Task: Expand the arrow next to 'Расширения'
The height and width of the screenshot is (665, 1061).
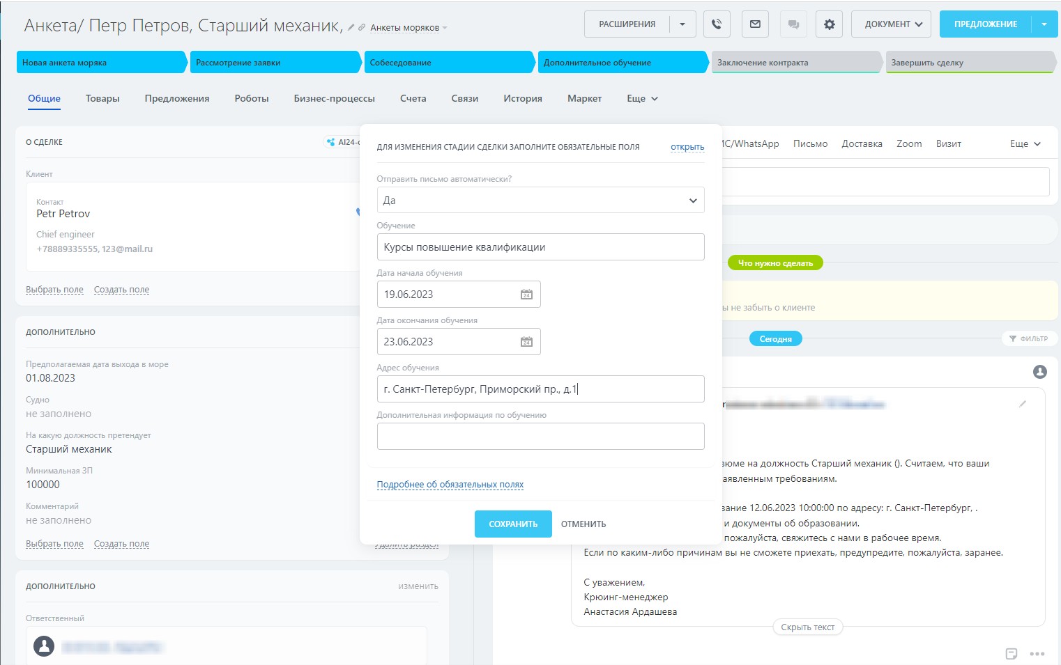Action: pos(682,24)
